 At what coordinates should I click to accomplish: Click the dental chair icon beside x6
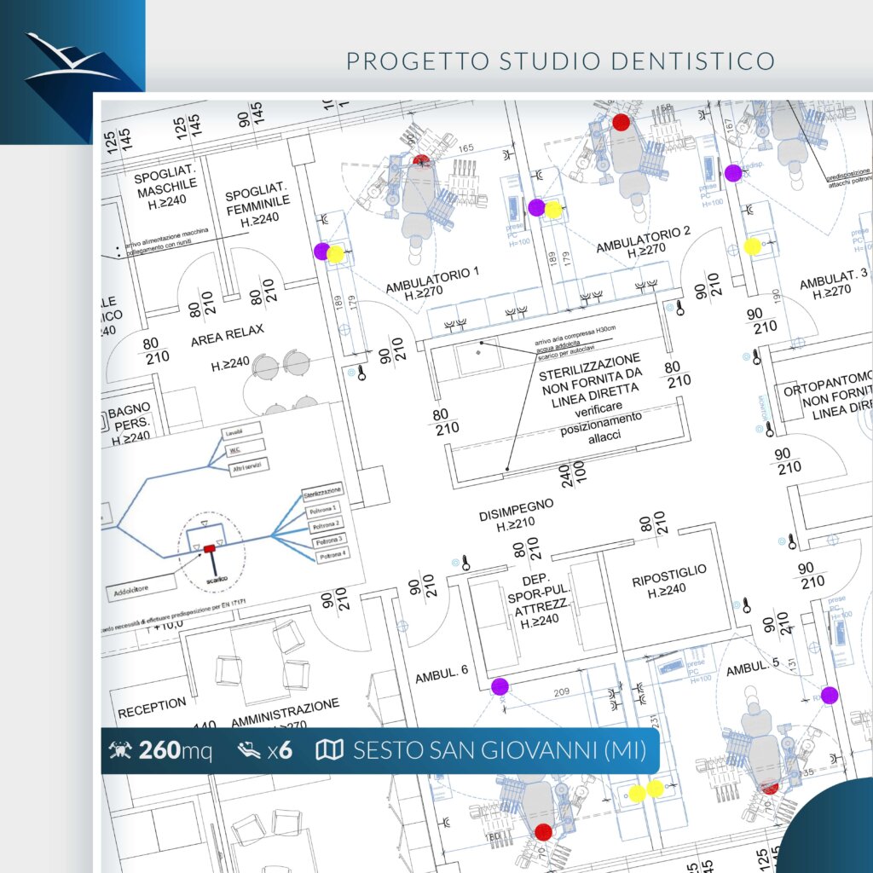[248, 750]
